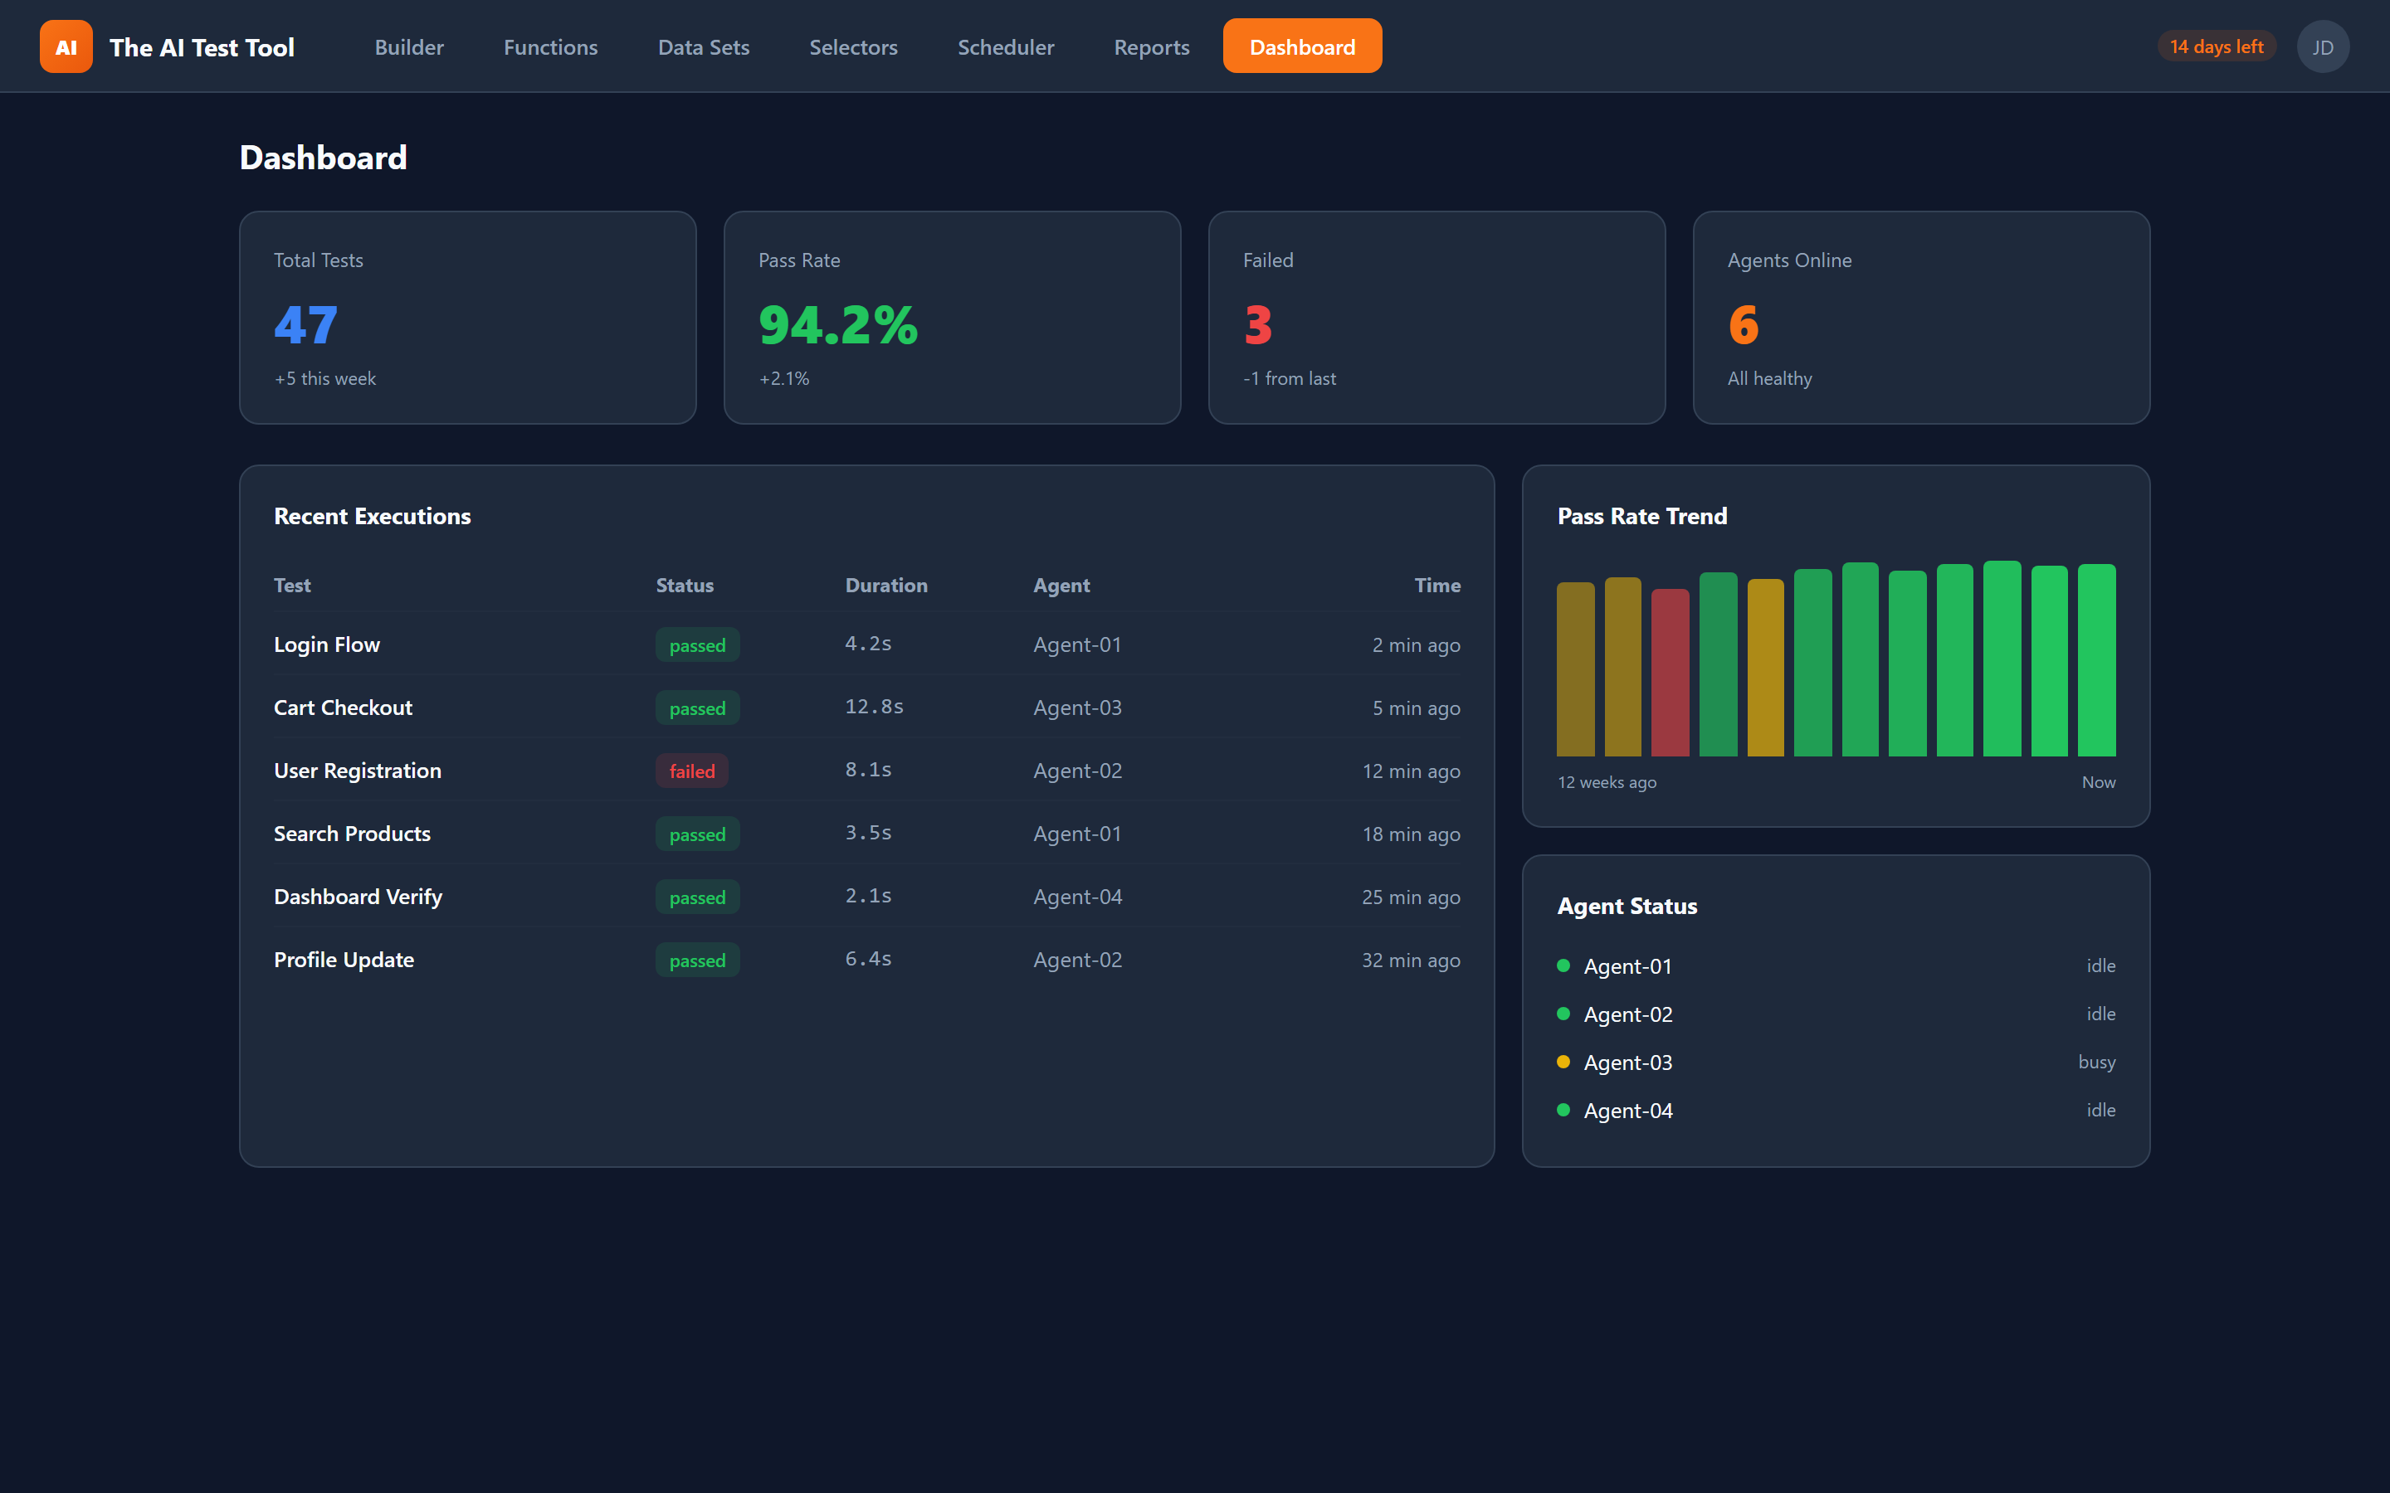The width and height of the screenshot is (2390, 1493).
Task: Open the Reports section
Action: 1152,46
